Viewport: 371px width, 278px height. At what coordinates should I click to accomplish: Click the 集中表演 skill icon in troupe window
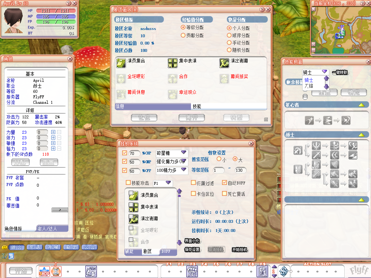coord(172,63)
